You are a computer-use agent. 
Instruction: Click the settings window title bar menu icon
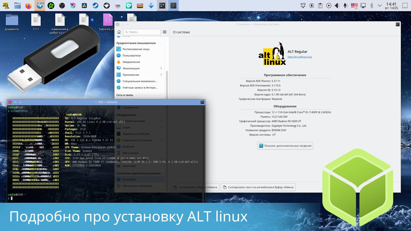point(398,24)
